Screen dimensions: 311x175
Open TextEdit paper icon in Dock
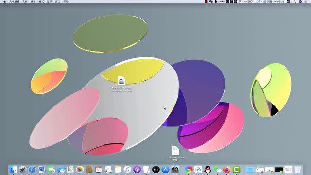tap(146, 170)
